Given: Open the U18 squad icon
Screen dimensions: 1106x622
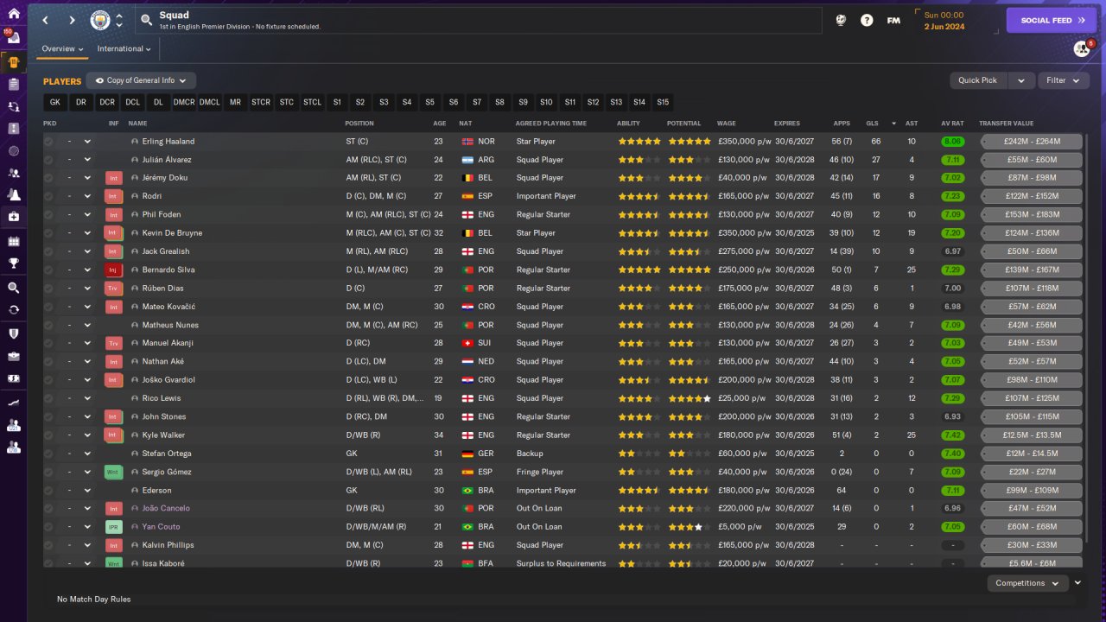Looking at the screenshot, I should click(x=13, y=447).
